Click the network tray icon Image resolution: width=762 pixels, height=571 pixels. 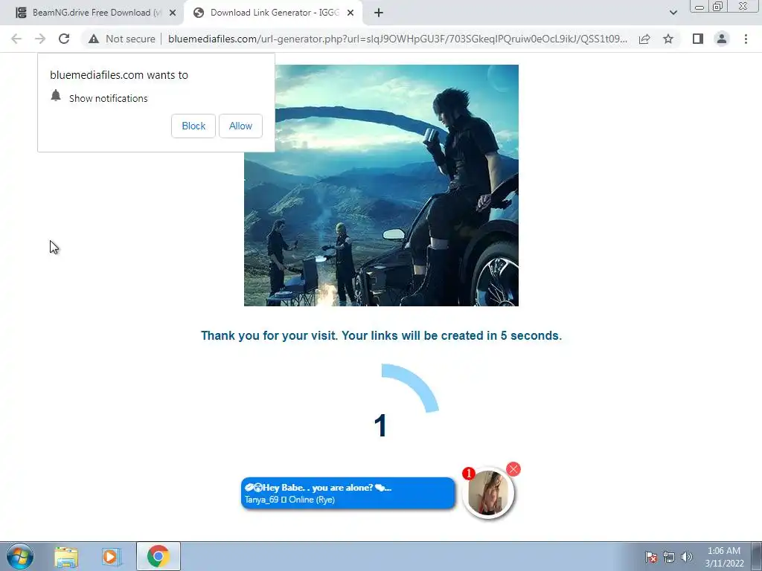pyautogui.click(x=669, y=557)
